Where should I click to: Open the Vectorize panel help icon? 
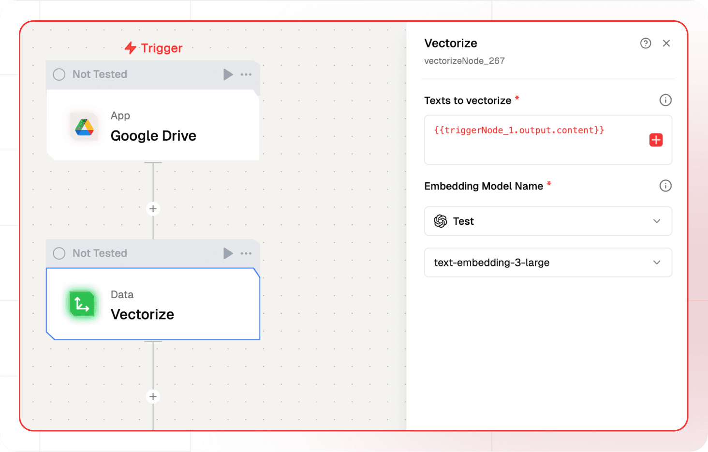tap(646, 44)
